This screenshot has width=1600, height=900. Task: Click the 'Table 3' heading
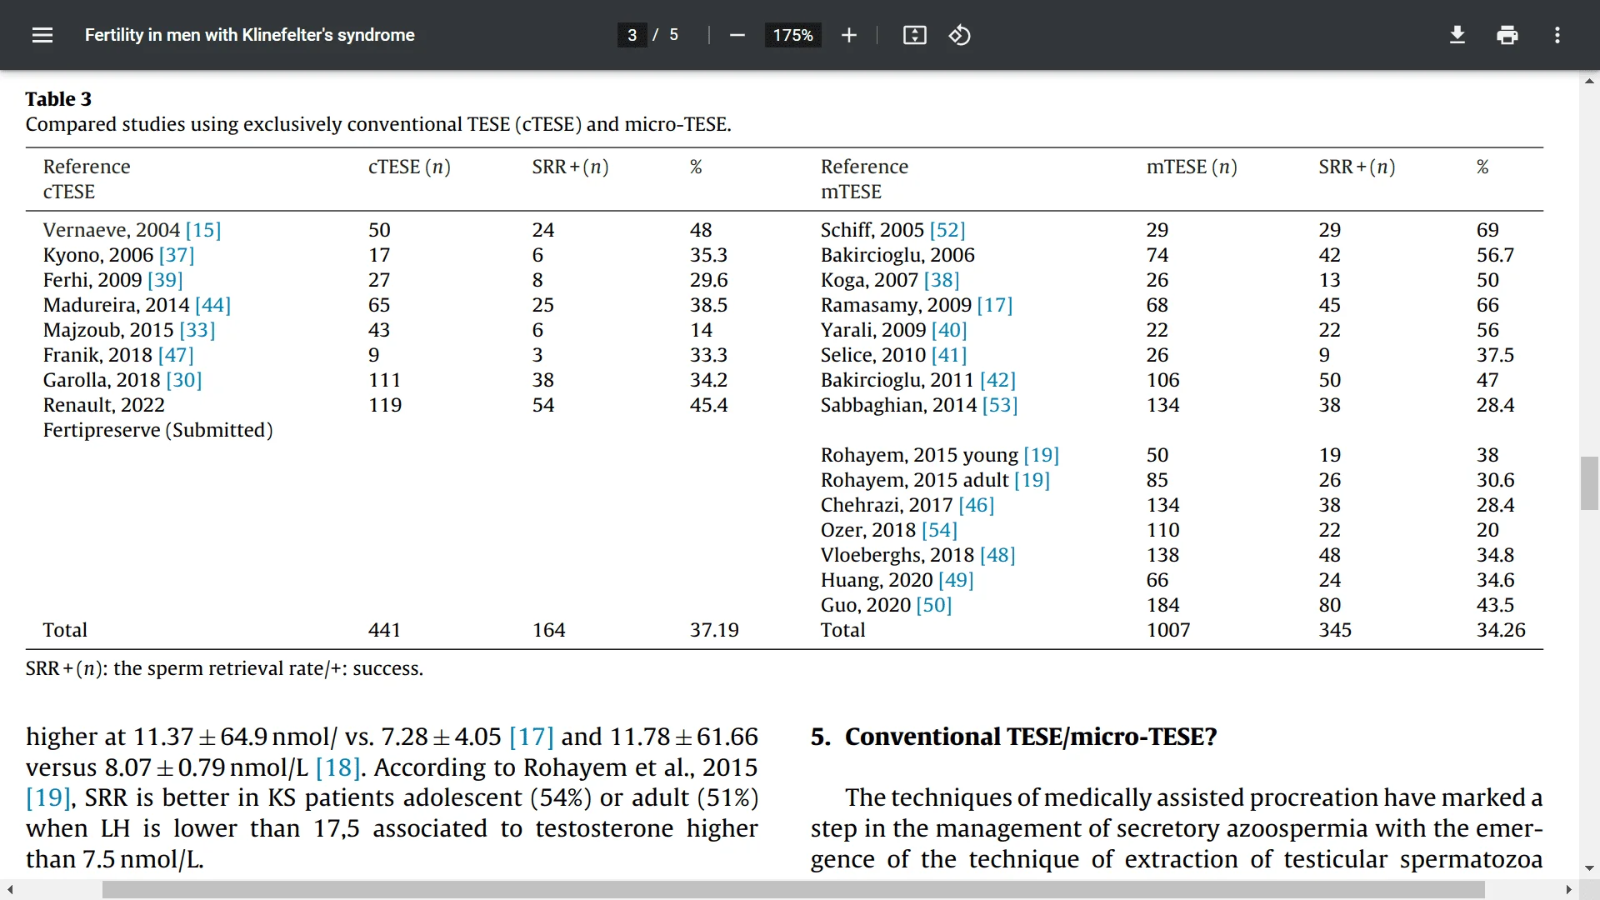(58, 99)
